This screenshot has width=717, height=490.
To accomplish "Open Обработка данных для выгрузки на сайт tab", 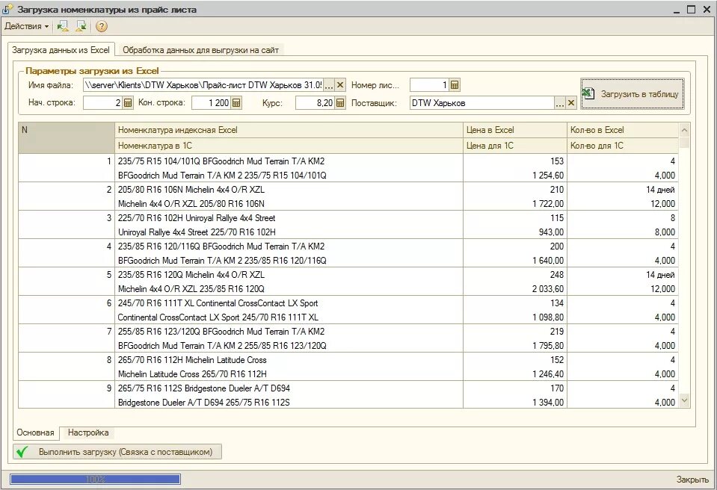I will 200,50.
